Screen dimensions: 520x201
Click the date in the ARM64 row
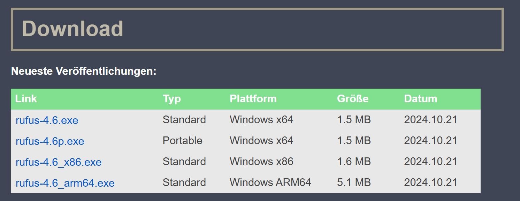(x=430, y=183)
